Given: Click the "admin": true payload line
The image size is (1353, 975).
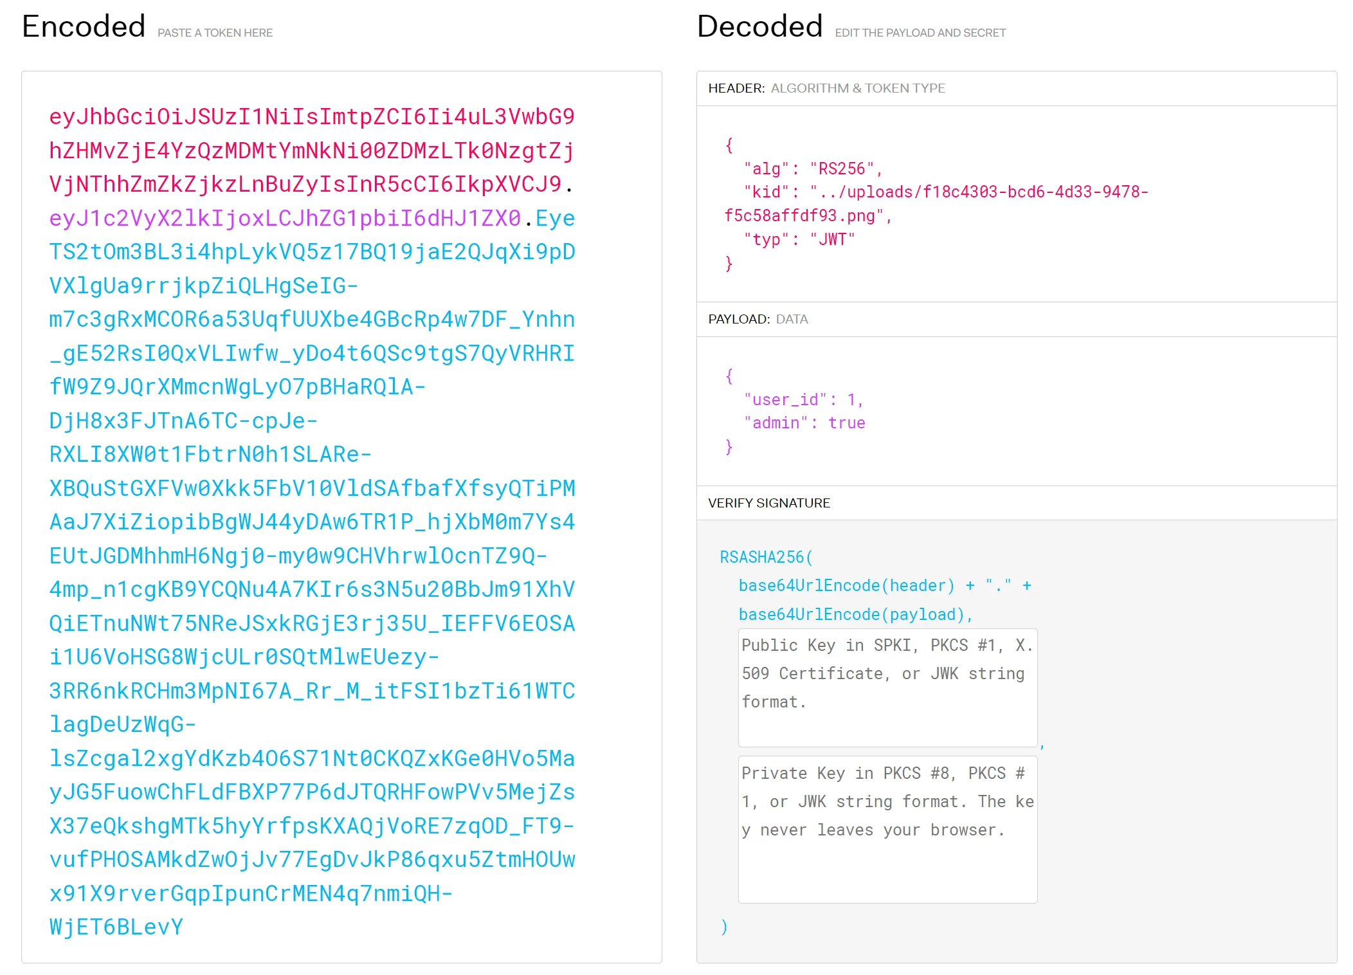Looking at the screenshot, I should click(804, 423).
